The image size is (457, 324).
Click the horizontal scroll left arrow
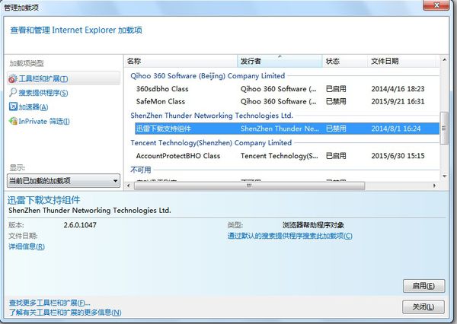click(x=128, y=186)
